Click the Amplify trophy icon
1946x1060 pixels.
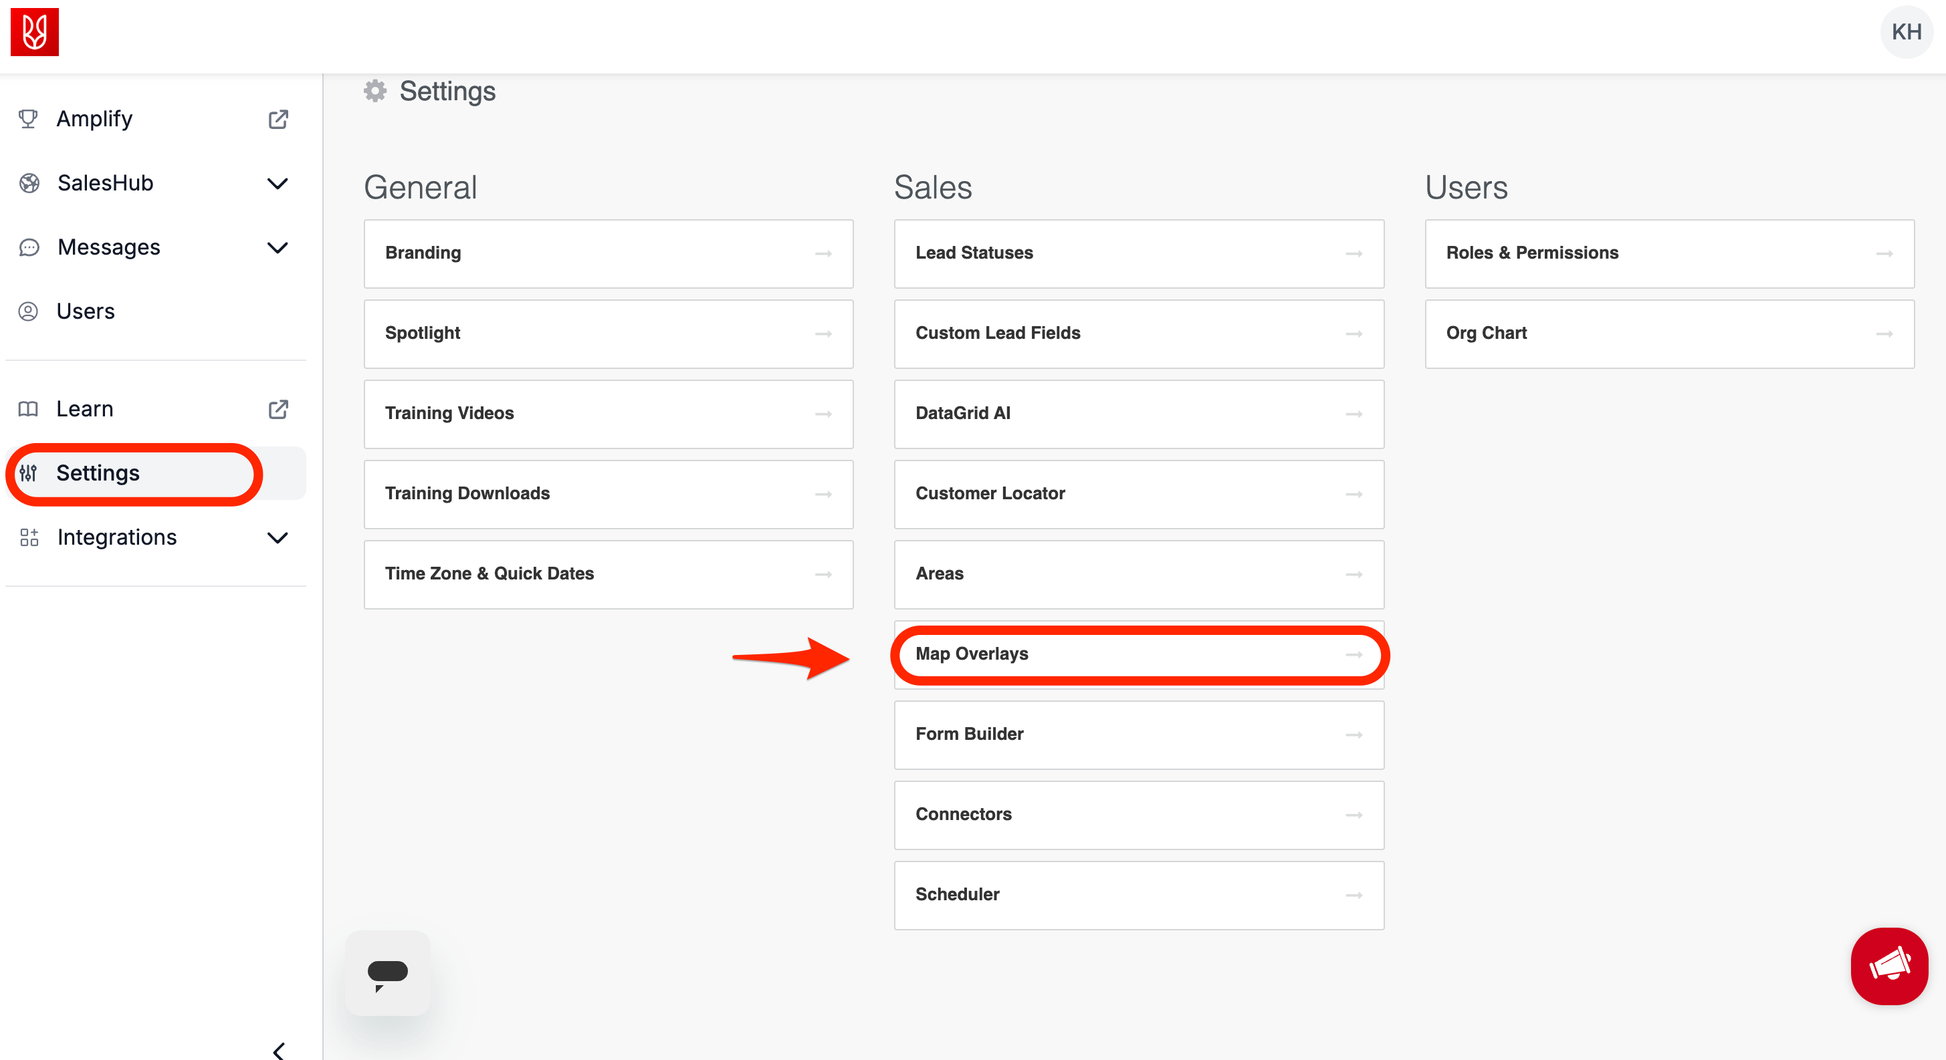28,119
